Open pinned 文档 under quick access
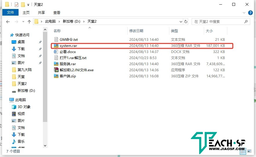 (x=21, y=56)
